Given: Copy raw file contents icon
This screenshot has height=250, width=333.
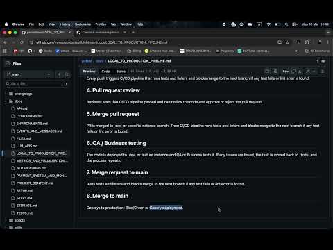Looking at the screenshot, I should (293, 72).
